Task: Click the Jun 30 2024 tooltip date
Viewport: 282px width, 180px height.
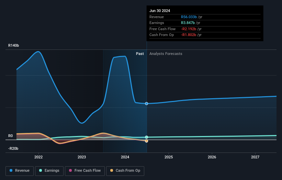Action: click(160, 11)
